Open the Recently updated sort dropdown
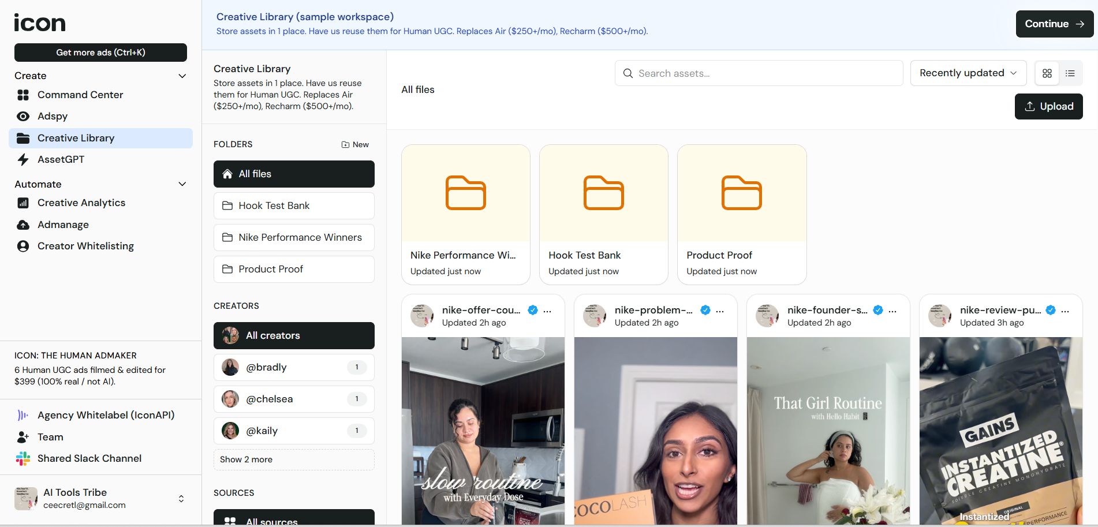The width and height of the screenshot is (1098, 527). pyautogui.click(x=968, y=73)
